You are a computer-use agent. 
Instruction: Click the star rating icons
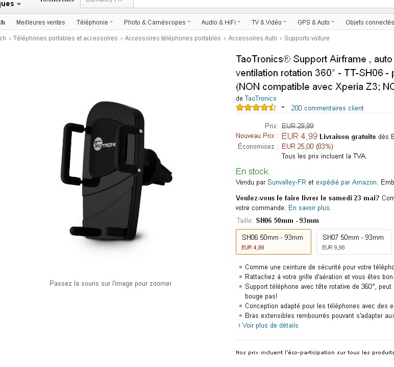click(256, 108)
